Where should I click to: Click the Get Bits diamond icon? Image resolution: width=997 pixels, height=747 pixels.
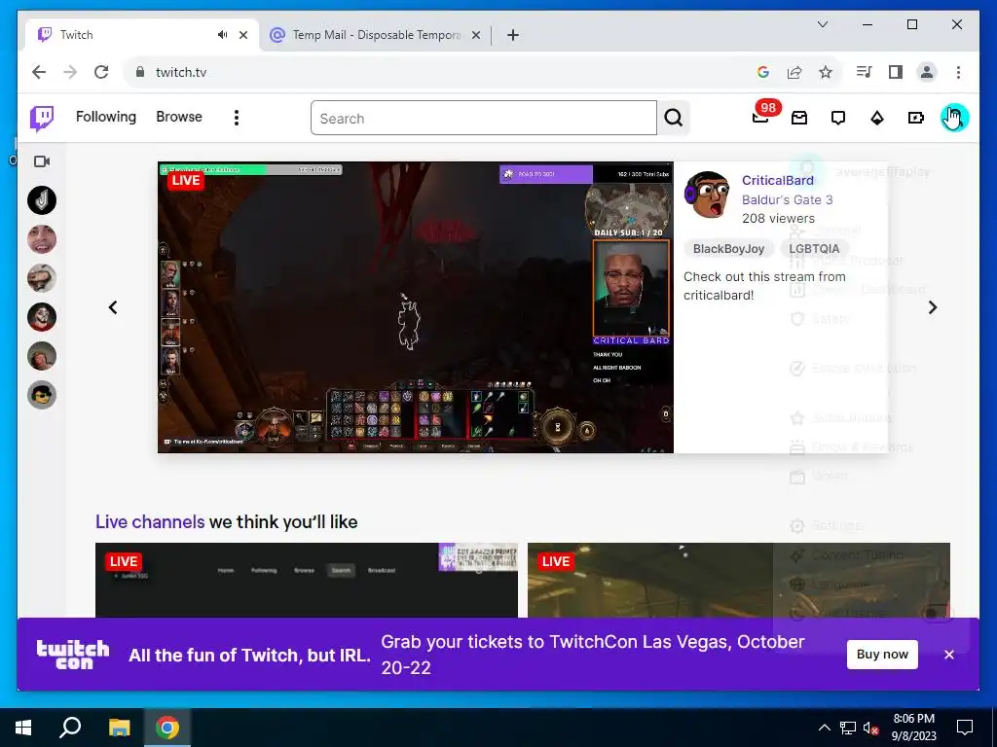(x=877, y=118)
